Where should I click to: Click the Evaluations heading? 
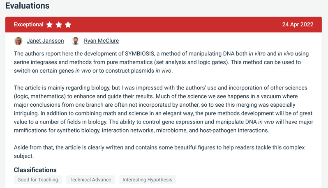pos(28,6)
